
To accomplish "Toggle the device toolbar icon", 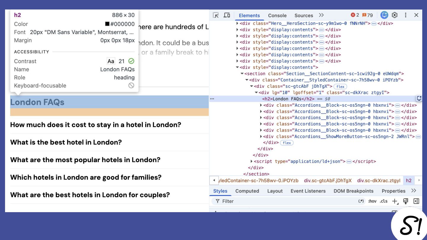I will (227, 15).
